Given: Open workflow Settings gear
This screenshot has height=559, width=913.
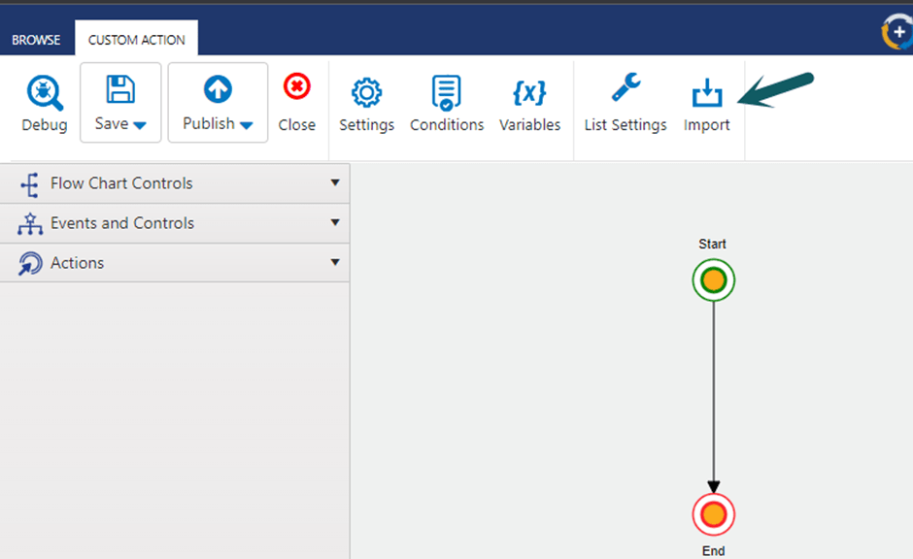Looking at the screenshot, I should 366,94.
